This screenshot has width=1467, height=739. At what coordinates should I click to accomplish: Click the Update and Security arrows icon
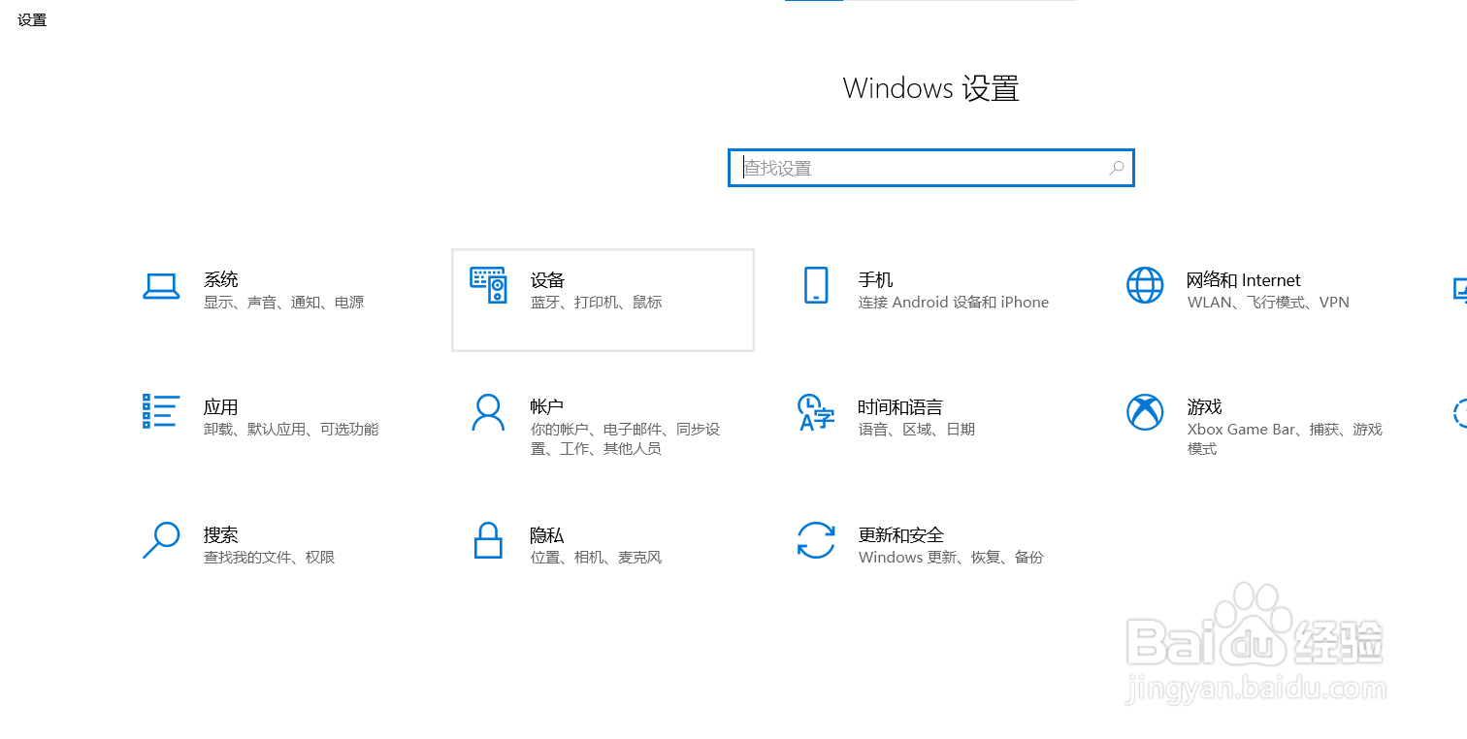pos(816,540)
